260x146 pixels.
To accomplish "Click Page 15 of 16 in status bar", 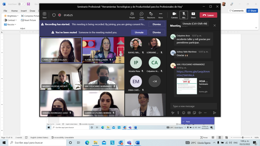I will tap(7, 137).
